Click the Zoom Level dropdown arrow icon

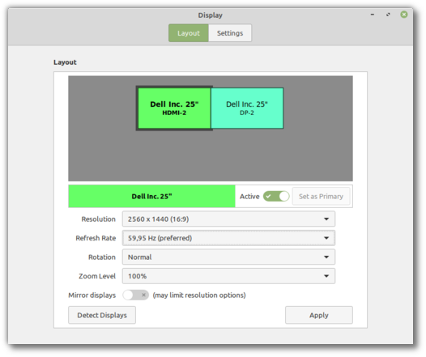[326, 276]
